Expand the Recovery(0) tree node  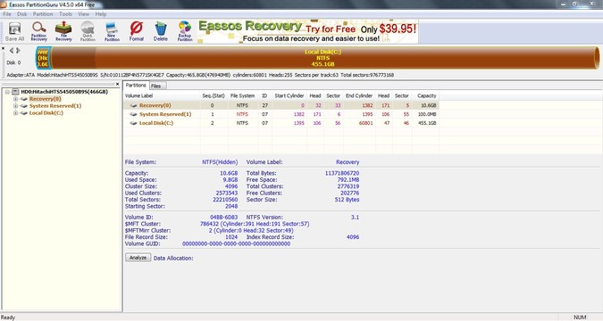coord(16,99)
